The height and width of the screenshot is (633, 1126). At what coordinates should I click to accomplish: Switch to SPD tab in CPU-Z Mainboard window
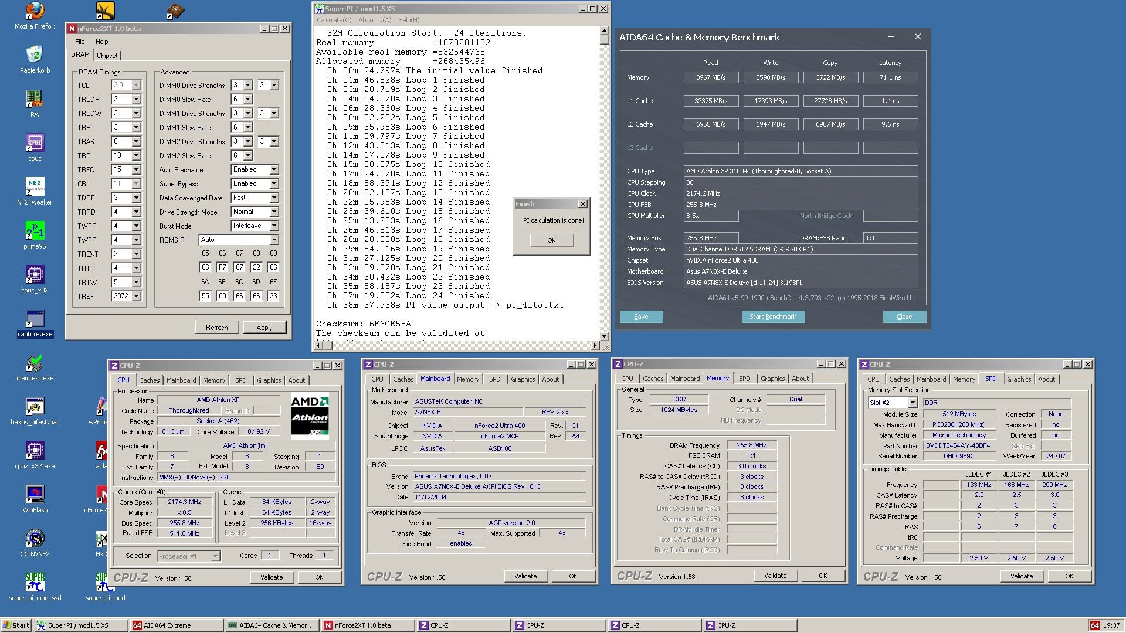pos(494,380)
